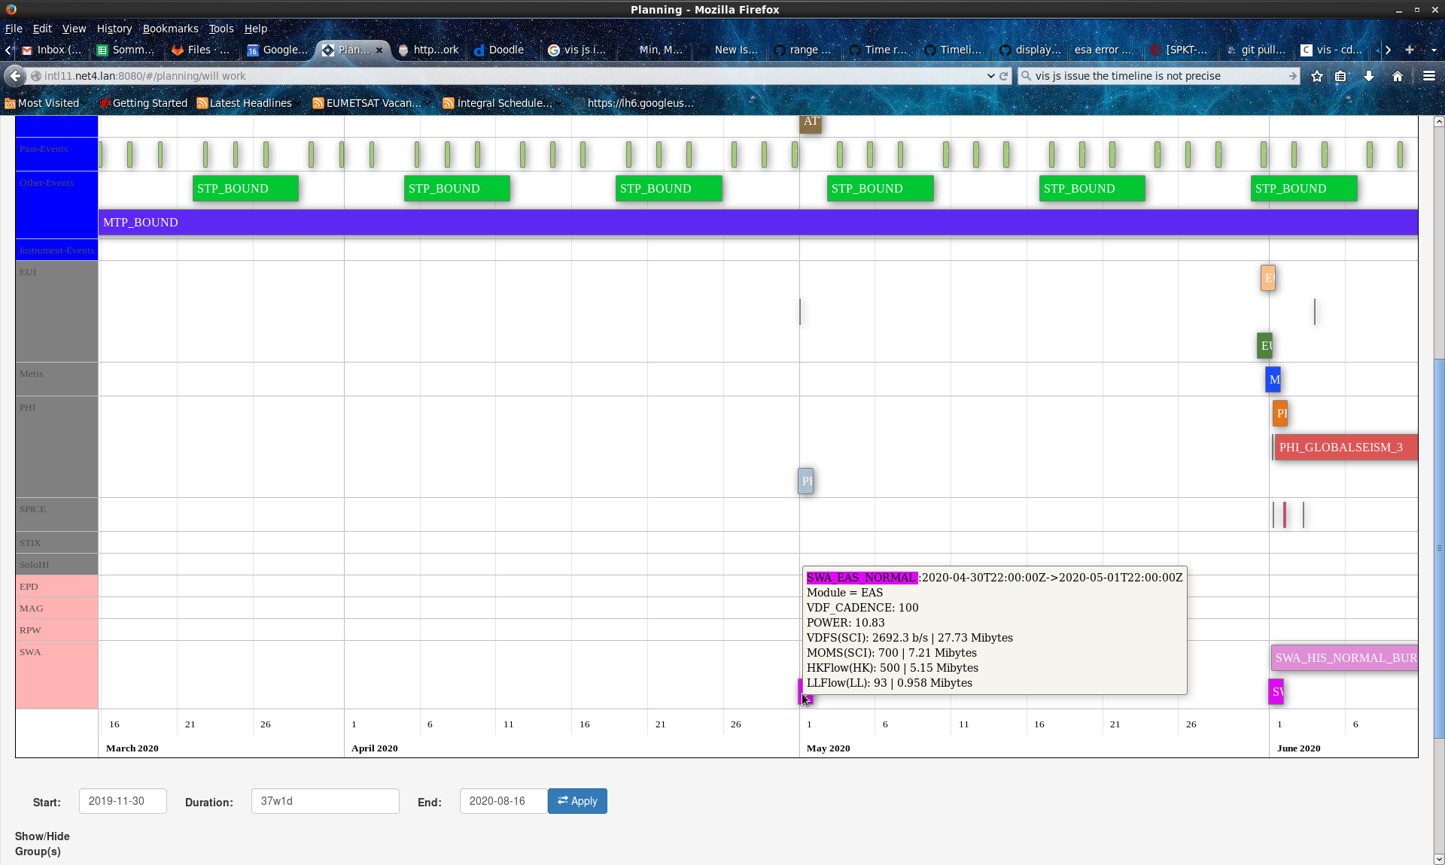Open the list all tabs dropdown
Viewport: 1445px width, 865px height.
1434,50
